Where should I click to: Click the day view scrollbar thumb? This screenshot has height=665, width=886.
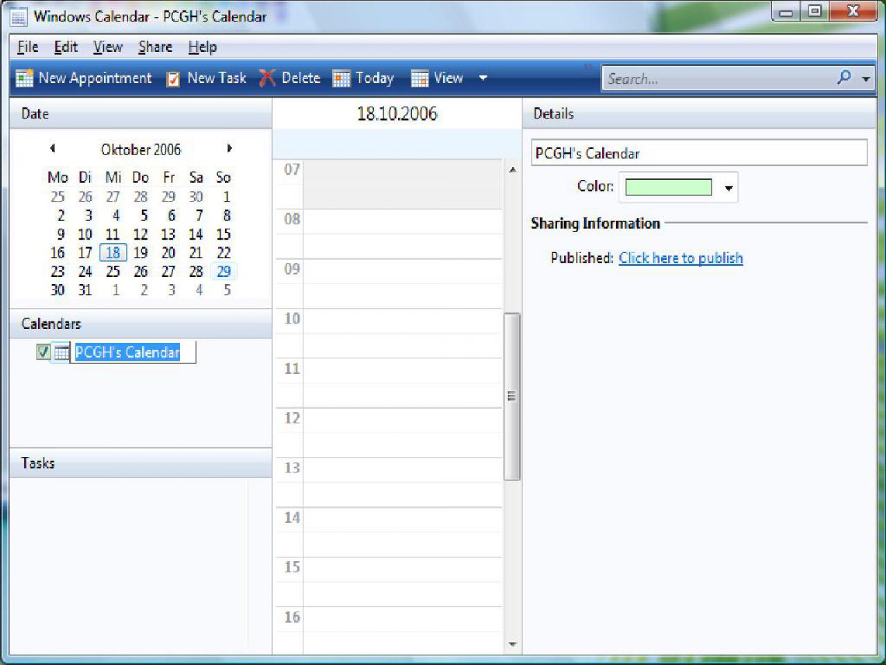(x=512, y=396)
